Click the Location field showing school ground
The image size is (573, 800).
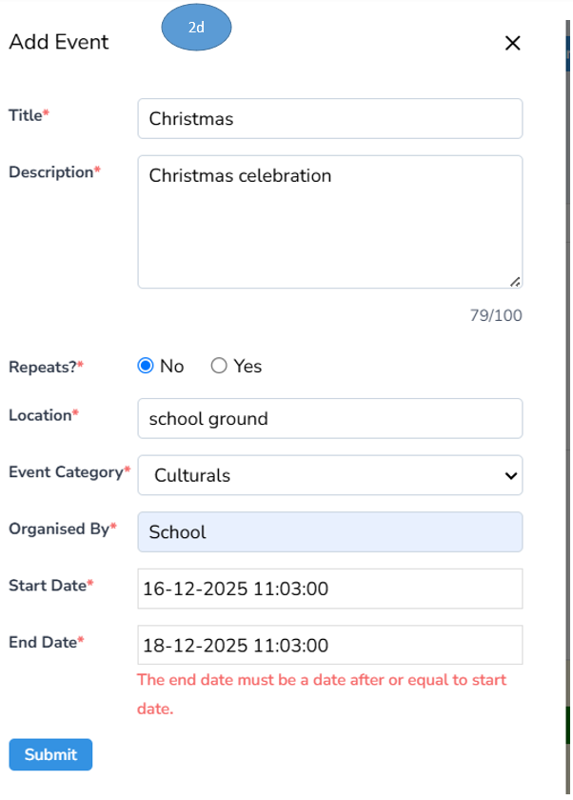(x=329, y=418)
